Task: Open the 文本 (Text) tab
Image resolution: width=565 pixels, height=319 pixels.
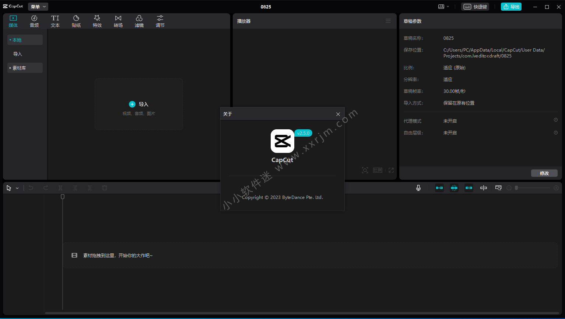Action: click(x=55, y=21)
